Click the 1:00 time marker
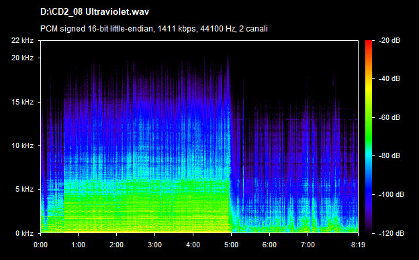Viewport: 419px width, 260px height. click(79, 245)
